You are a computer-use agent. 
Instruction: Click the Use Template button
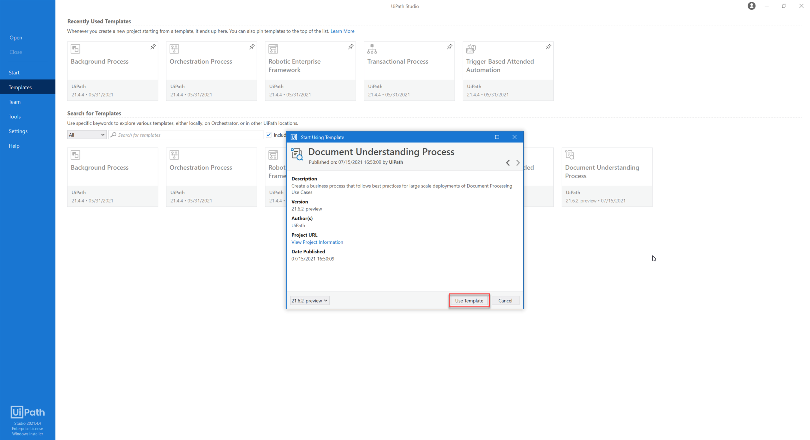coord(469,300)
